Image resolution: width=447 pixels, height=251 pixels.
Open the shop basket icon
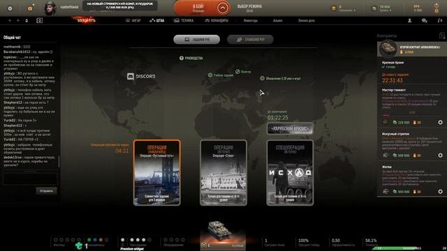click(x=30, y=8)
